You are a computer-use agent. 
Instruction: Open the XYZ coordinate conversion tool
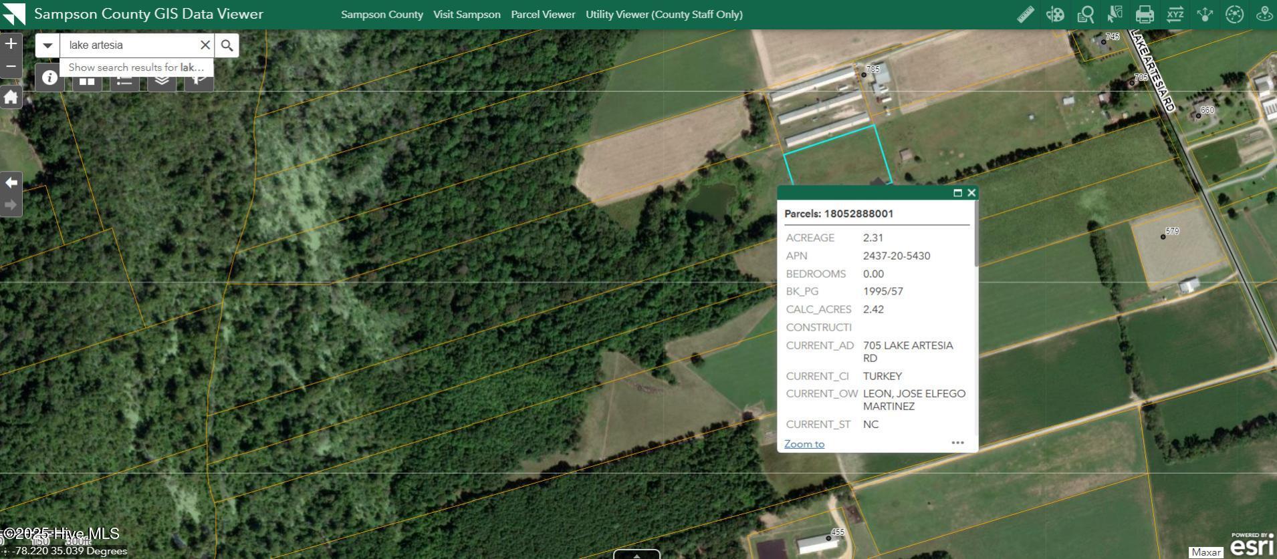coord(1175,14)
